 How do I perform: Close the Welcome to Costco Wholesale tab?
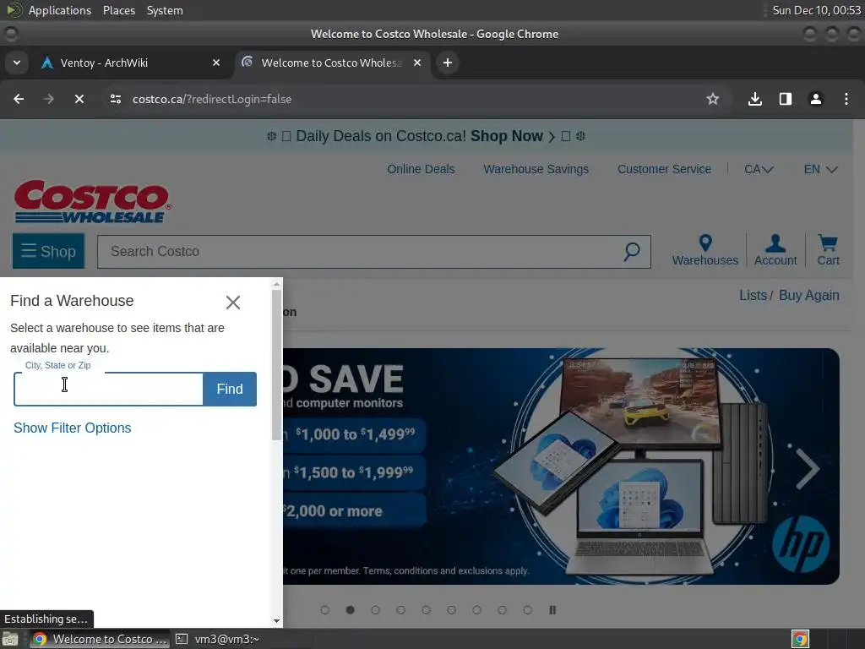click(417, 63)
